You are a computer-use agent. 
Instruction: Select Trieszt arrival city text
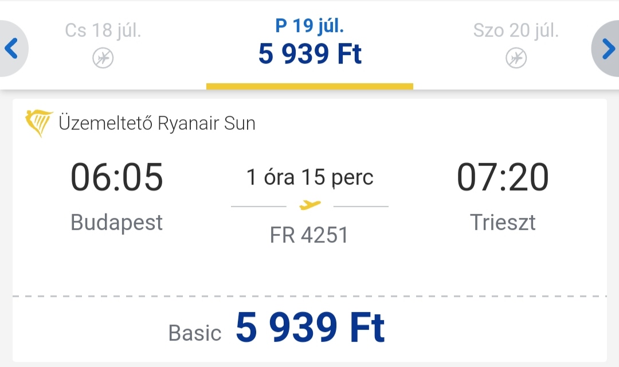pyautogui.click(x=503, y=222)
